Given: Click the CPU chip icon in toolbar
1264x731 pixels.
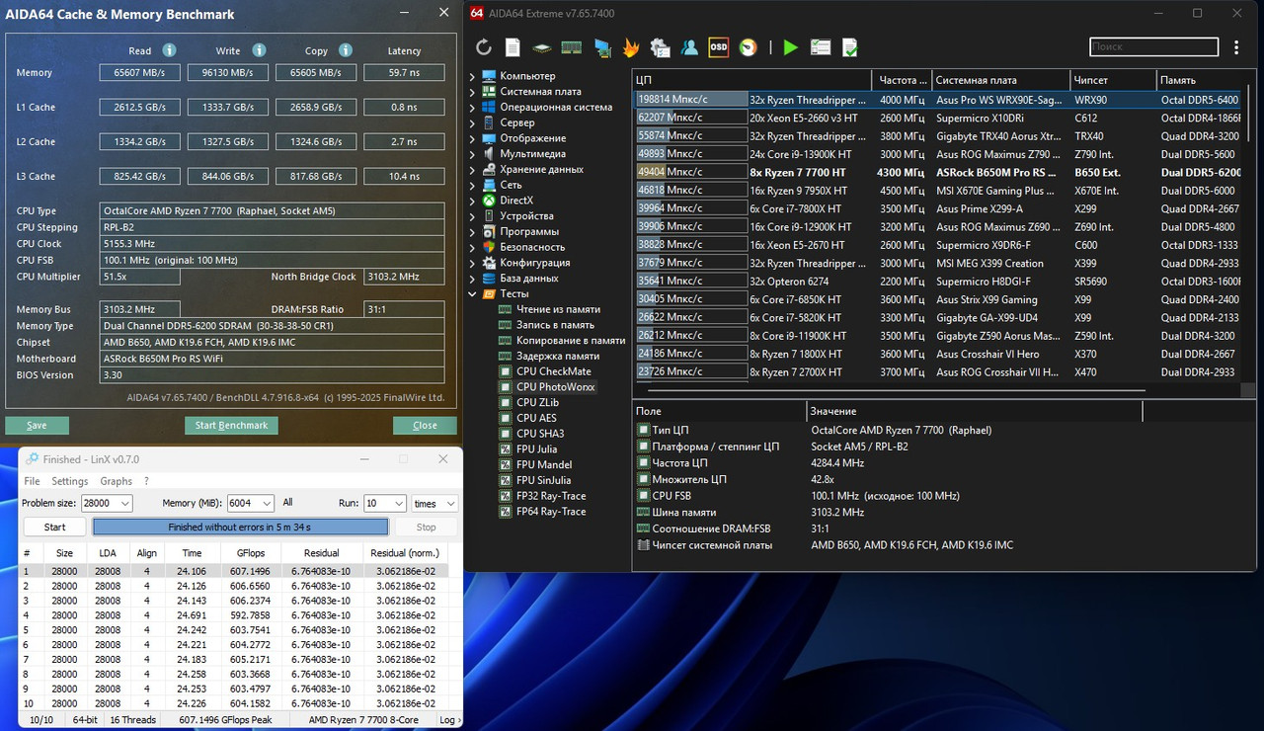Looking at the screenshot, I should pos(541,47).
